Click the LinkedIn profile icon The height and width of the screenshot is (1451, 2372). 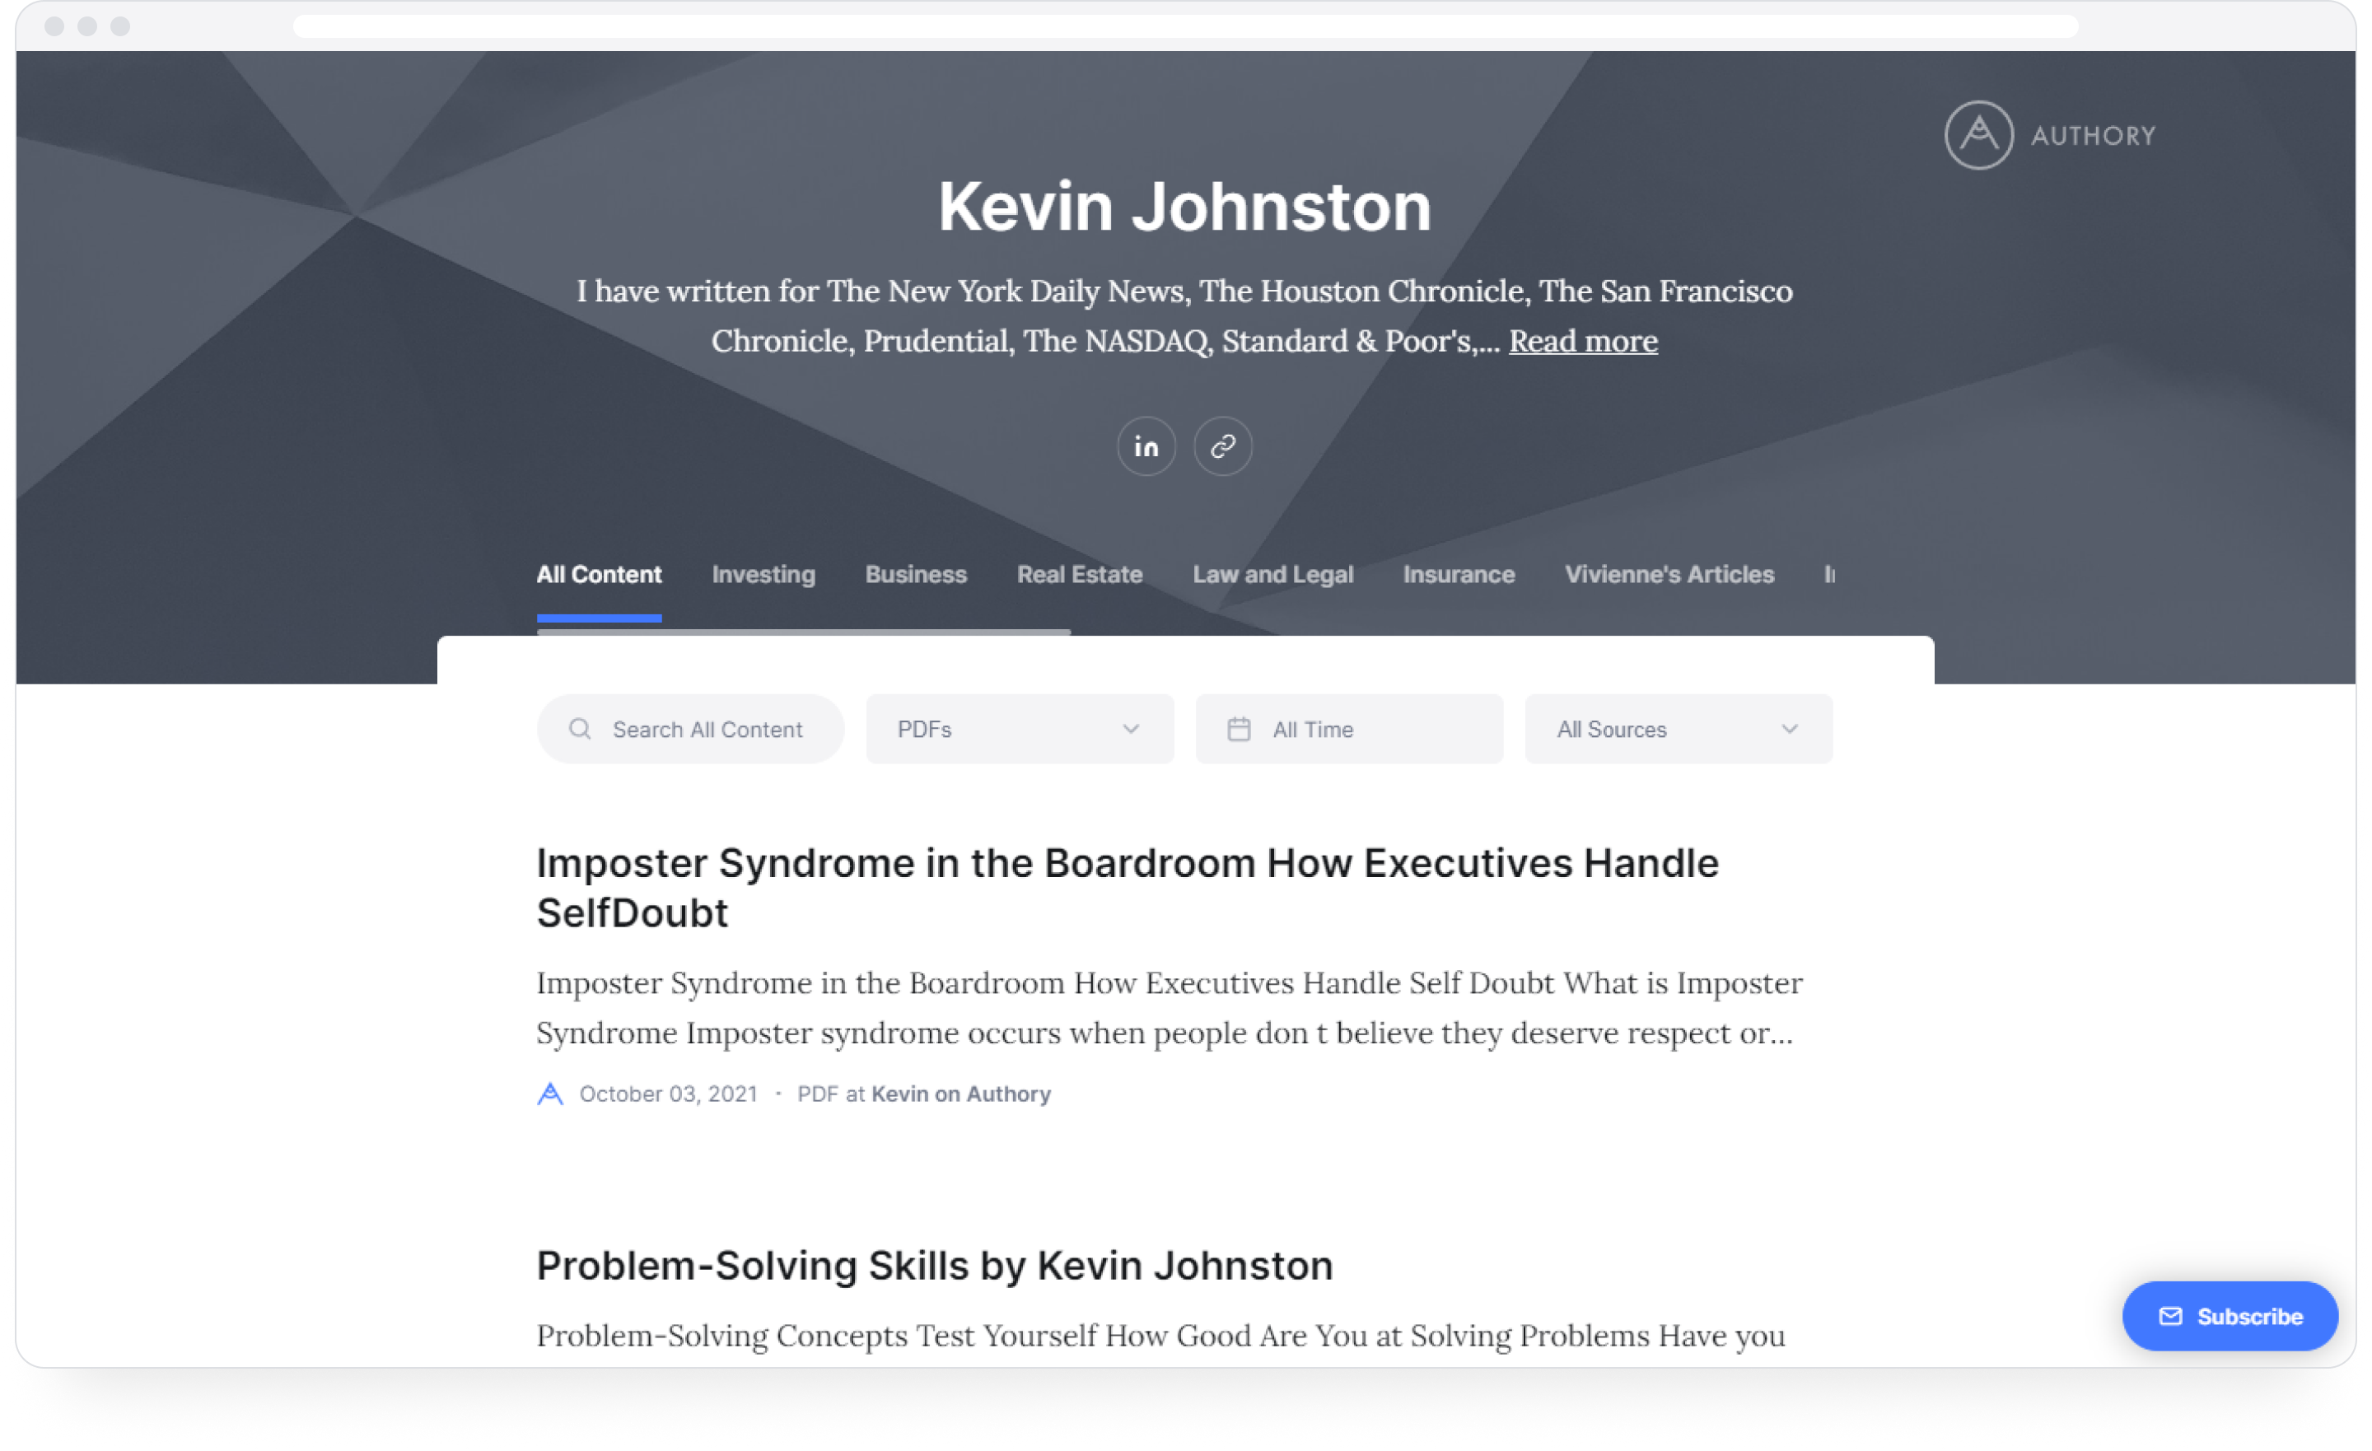coord(1147,446)
